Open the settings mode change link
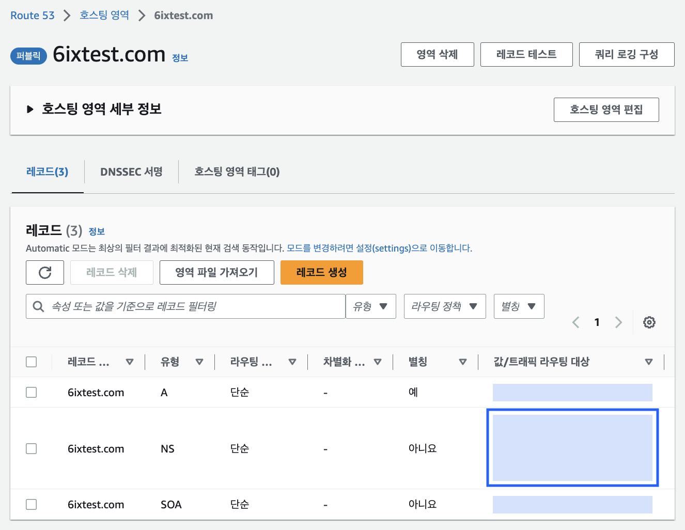Screen dimensions: 685x530 tap(380, 248)
